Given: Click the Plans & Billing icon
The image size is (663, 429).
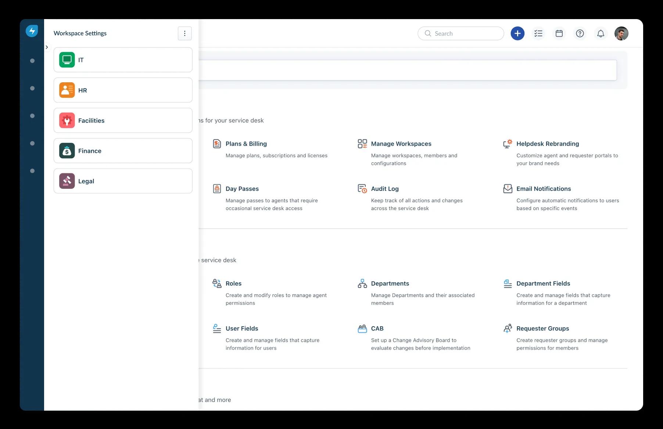Looking at the screenshot, I should [217, 144].
